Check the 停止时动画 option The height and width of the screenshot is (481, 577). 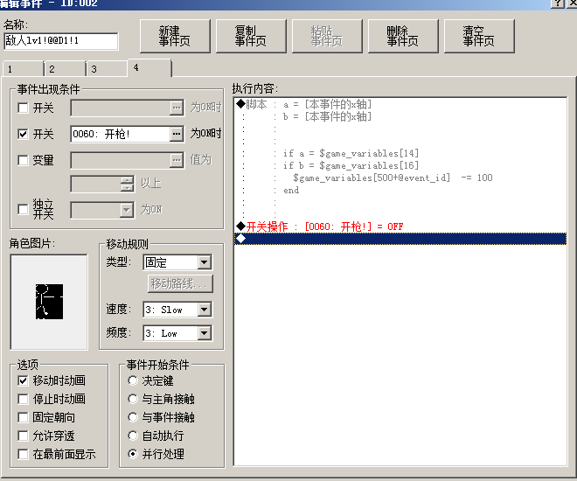(23, 399)
